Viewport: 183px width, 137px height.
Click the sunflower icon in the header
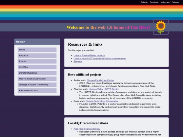click(x=161, y=27)
